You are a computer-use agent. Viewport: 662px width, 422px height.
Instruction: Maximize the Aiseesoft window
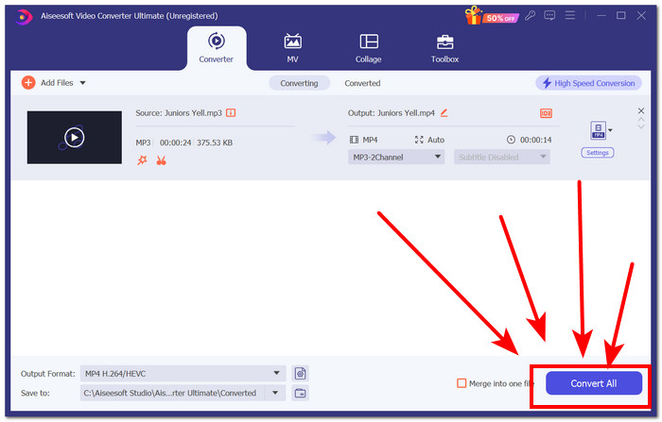621,16
